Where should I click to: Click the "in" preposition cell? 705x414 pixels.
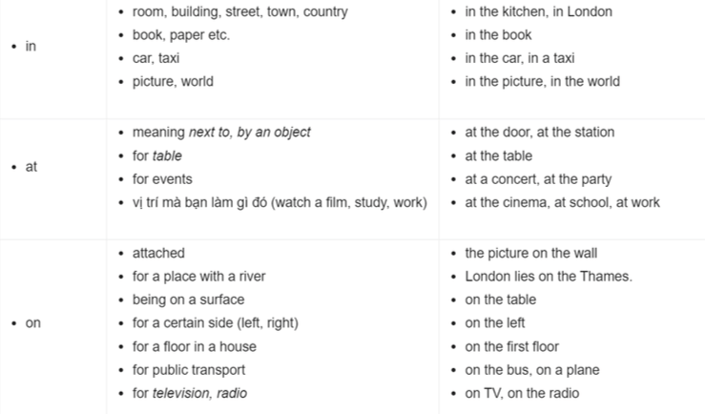coord(31,46)
